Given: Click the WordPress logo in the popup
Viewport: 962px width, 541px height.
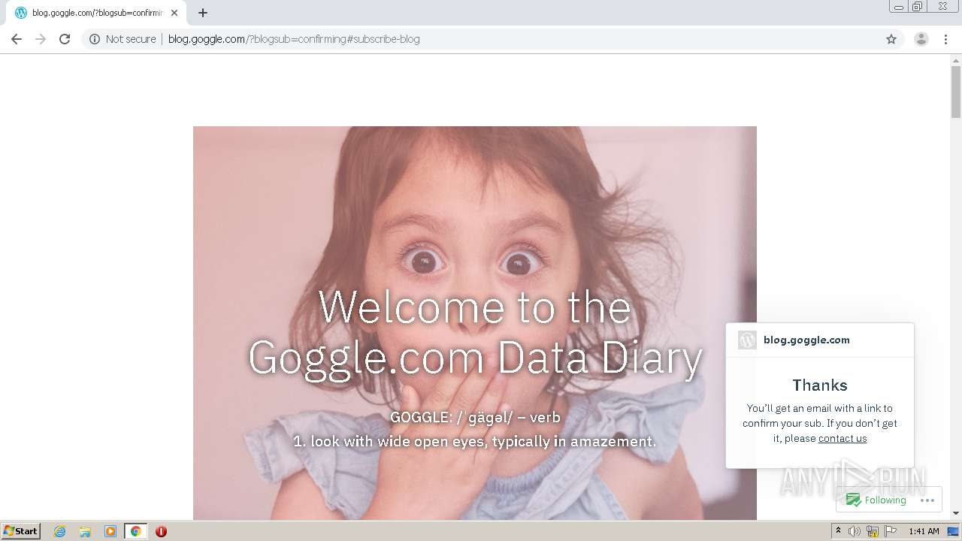Looking at the screenshot, I should [x=747, y=340].
